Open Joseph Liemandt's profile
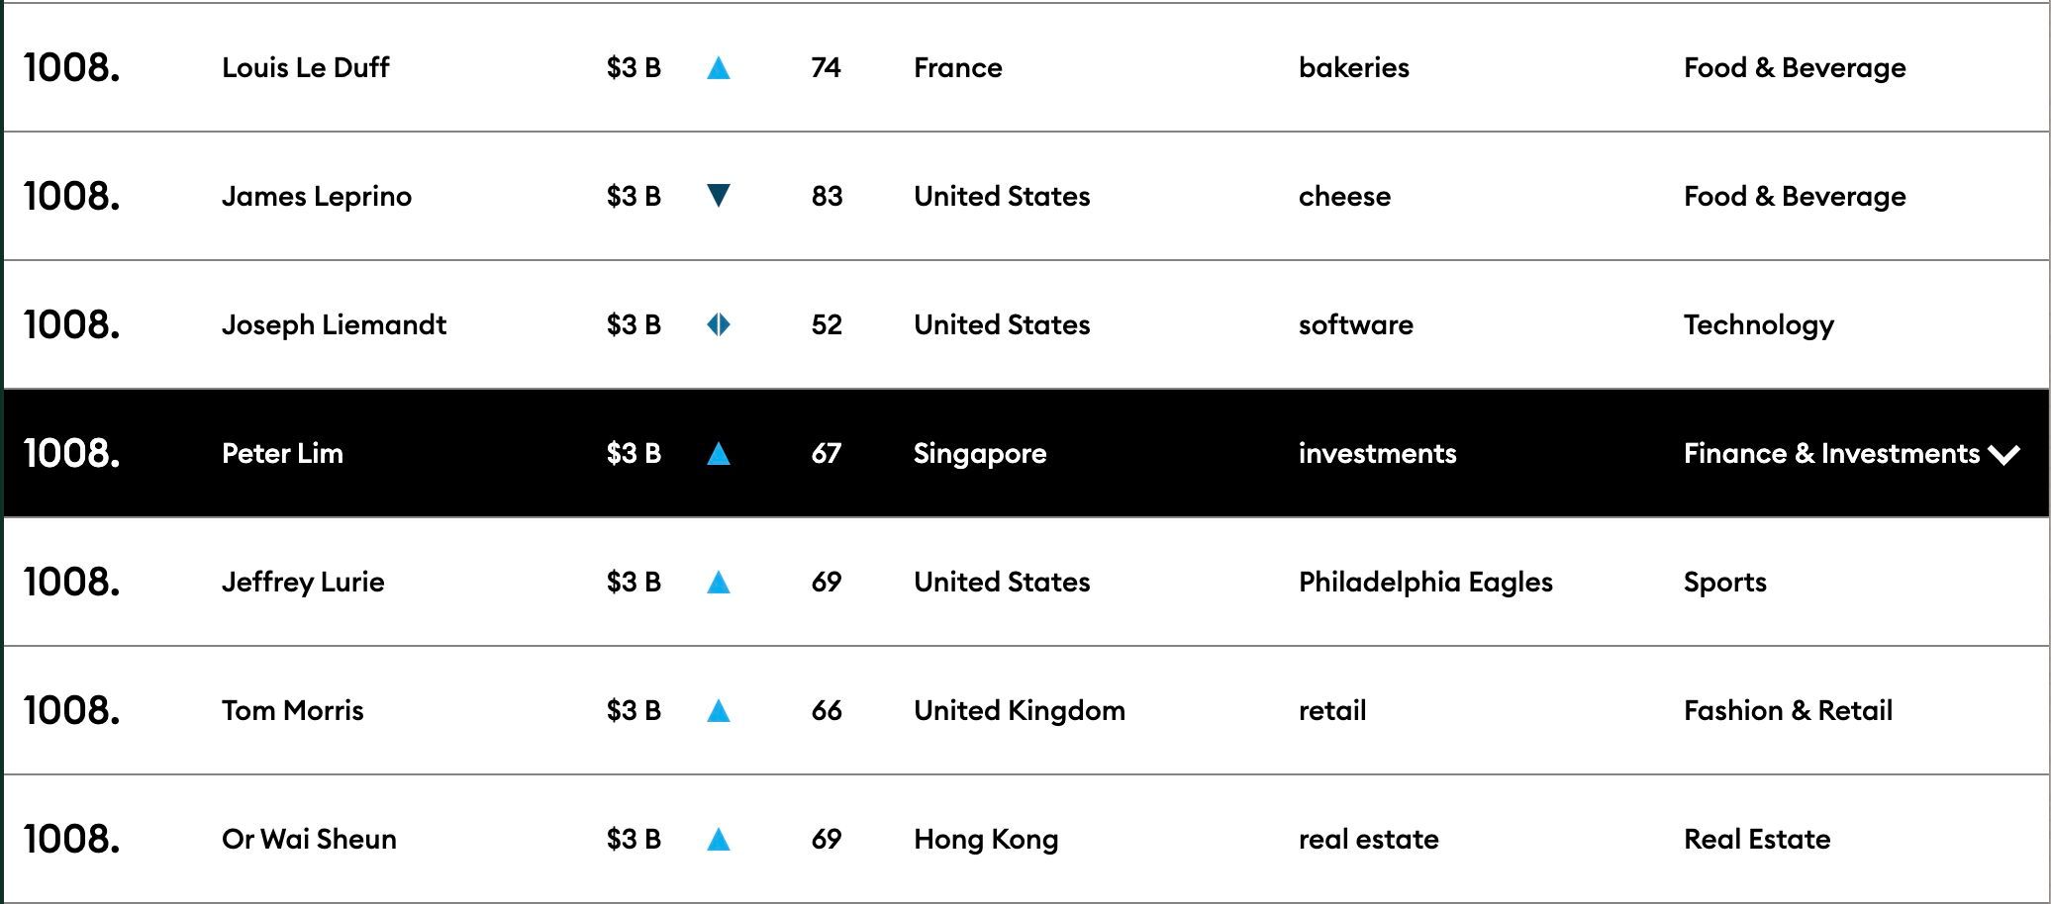Viewport: 2051px width, 904px height. coord(333,324)
